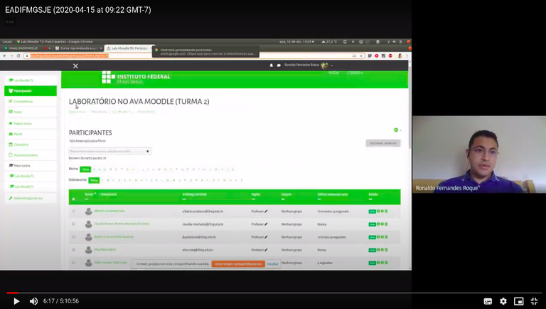Expand the green gear actions menu
The width and height of the screenshot is (546, 309).
[x=397, y=130]
